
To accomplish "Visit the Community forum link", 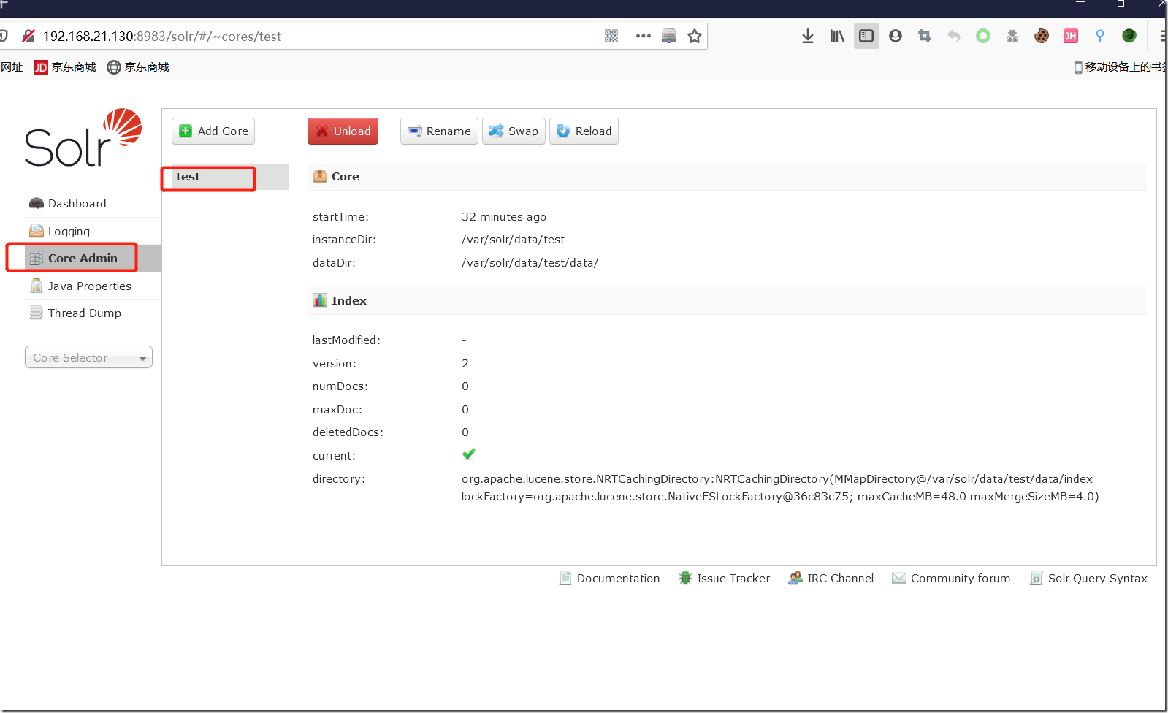I will 952,579.
